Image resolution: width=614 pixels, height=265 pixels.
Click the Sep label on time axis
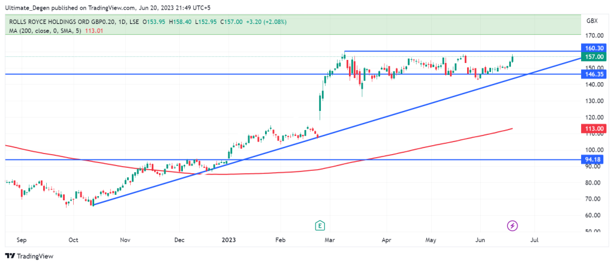[x=22, y=241]
